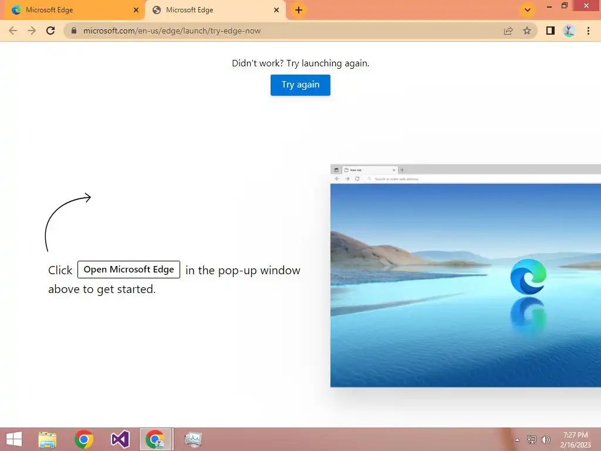
Task: Open the profile avatar menu
Action: (x=569, y=31)
